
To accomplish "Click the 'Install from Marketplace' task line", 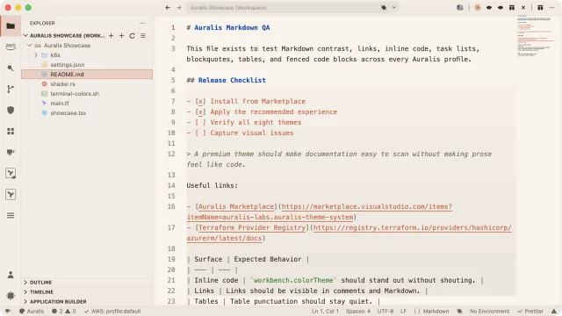I will point(246,102).
